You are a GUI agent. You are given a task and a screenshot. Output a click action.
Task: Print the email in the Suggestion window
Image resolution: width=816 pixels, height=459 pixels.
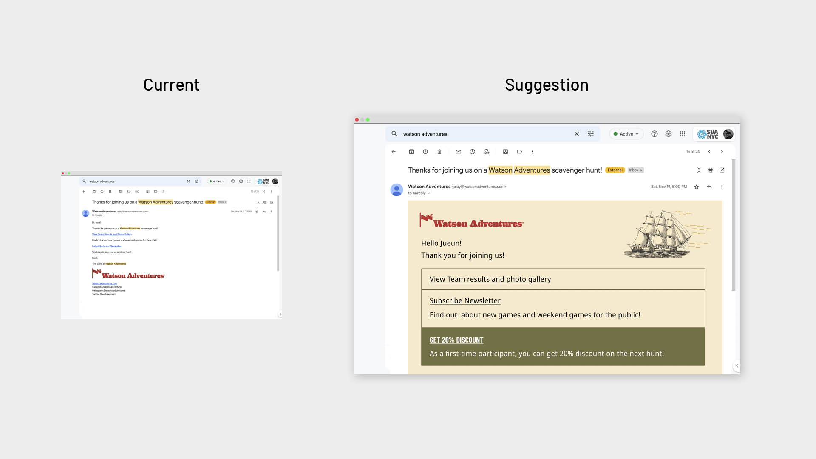(710, 170)
